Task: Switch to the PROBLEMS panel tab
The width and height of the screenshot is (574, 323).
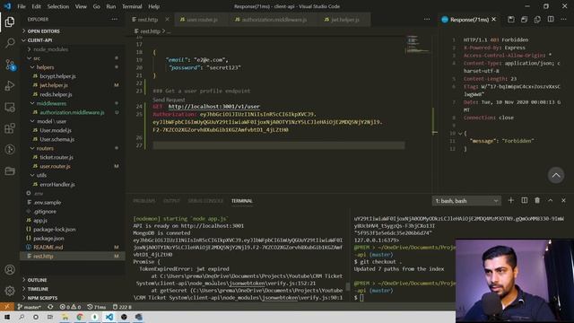Action: (143, 201)
